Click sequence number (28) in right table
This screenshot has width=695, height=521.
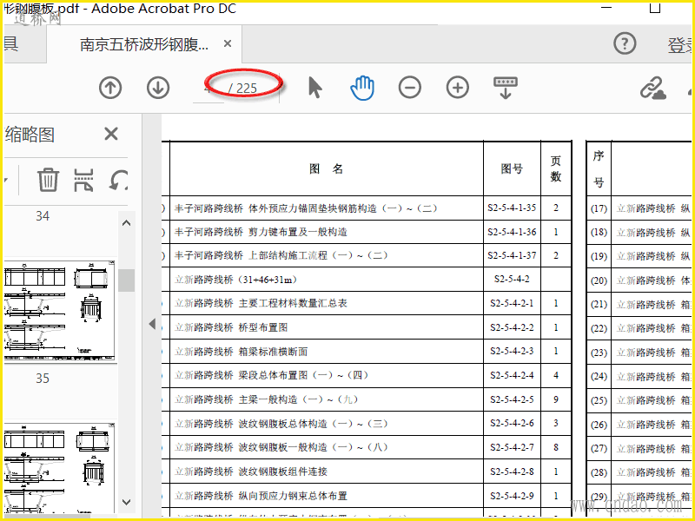point(599,472)
